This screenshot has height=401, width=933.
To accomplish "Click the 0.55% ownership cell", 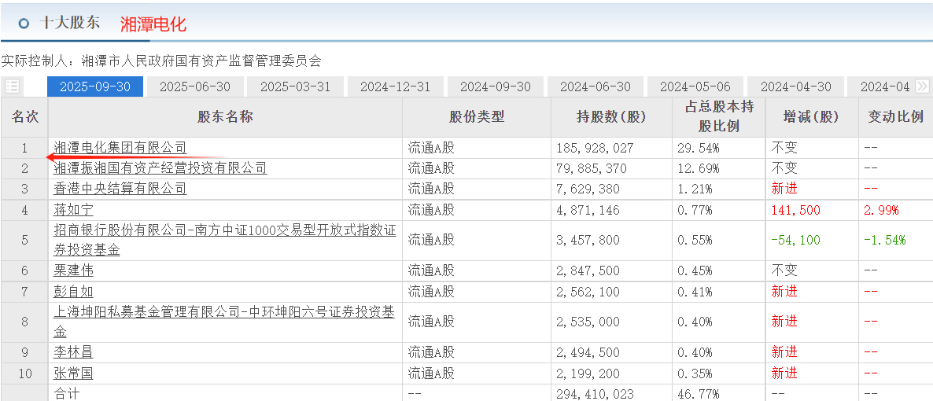I will pyautogui.click(x=695, y=241).
